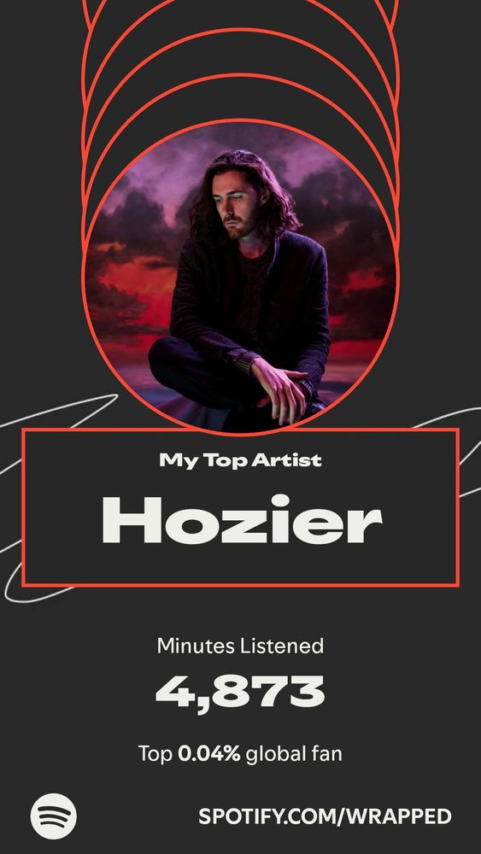Select the Top 0.04% global fan text

(x=240, y=754)
